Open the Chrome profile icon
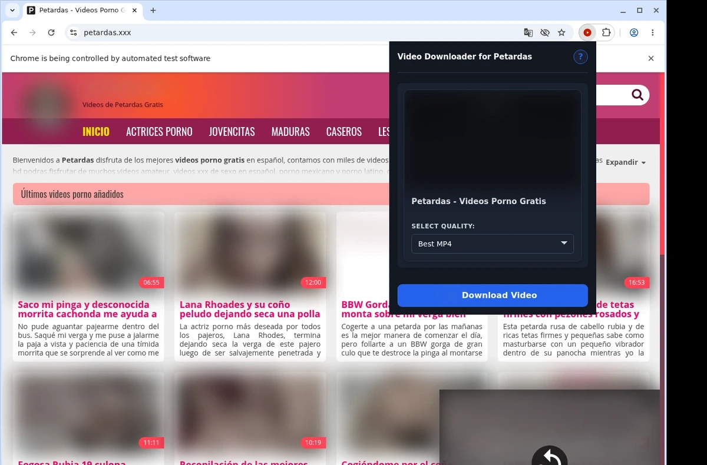707x465 pixels. coord(634,32)
